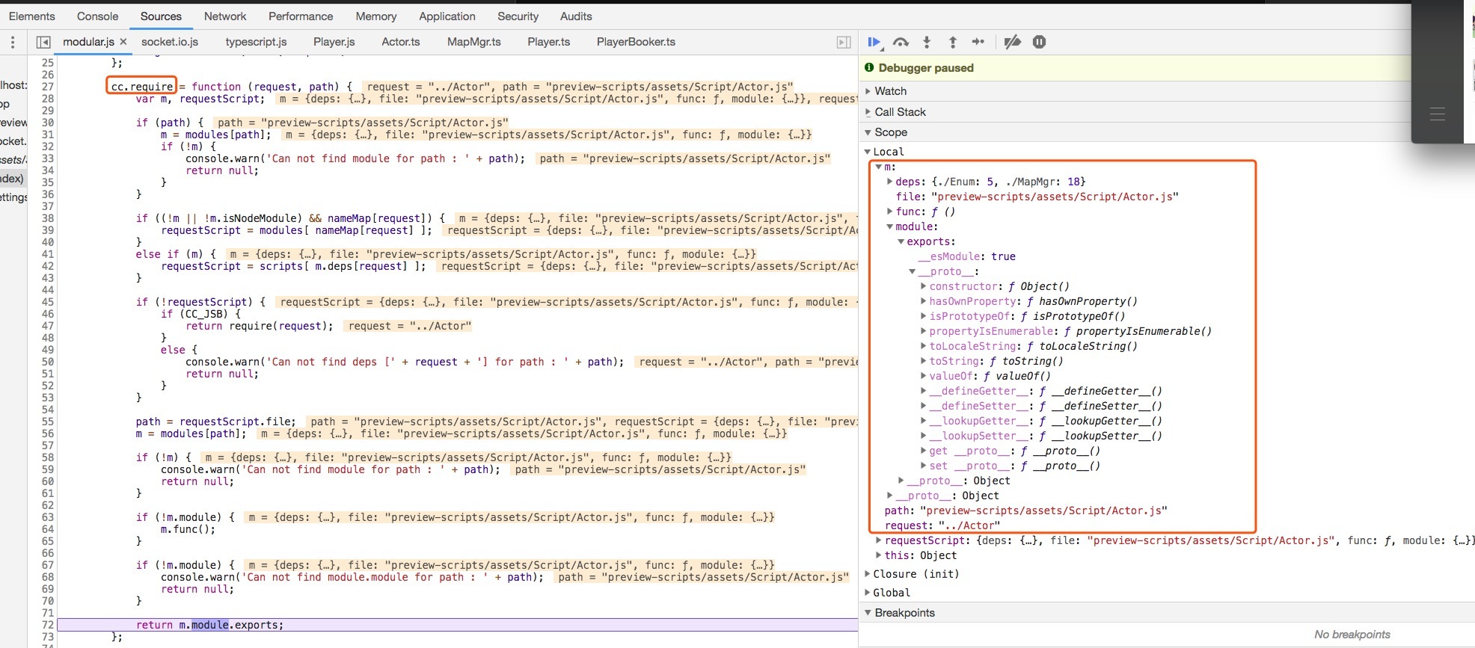Click line number 72 in the gutter
The width and height of the screenshot is (1475, 648).
click(x=47, y=625)
